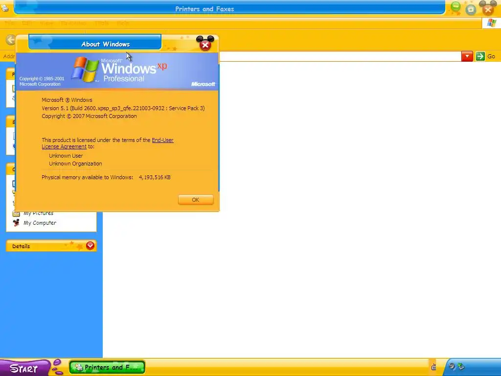The height and width of the screenshot is (376, 501).
Task: Maximize the Printers and Faxes window
Action: pos(471,10)
